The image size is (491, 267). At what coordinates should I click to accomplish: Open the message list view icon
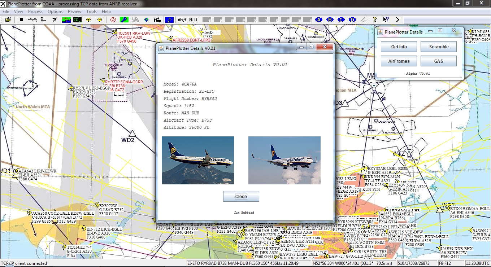(44, 20)
